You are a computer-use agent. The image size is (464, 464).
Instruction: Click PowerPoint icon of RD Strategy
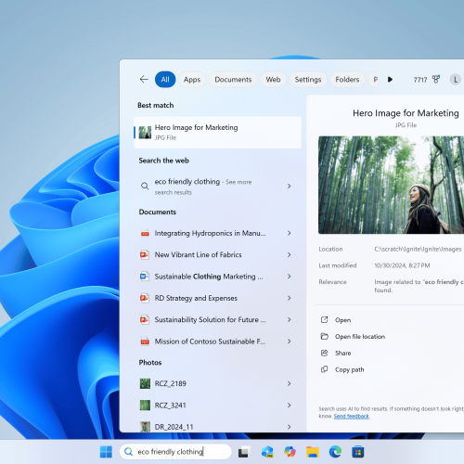145,298
